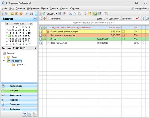Select the Проект subfolder in tree

(x=19, y=65)
